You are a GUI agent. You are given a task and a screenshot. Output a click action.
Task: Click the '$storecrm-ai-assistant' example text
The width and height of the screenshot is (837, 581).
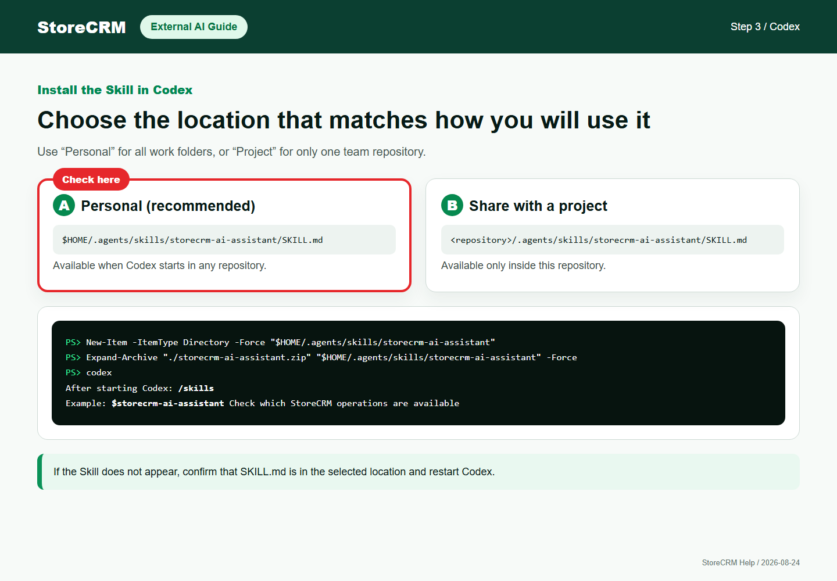[x=167, y=403]
